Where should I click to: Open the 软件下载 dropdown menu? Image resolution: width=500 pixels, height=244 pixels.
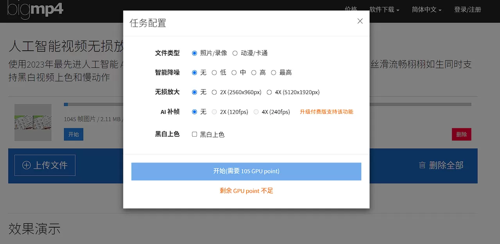tap(382, 10)
